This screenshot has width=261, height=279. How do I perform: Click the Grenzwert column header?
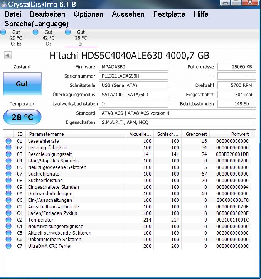[x=195, y=134]
